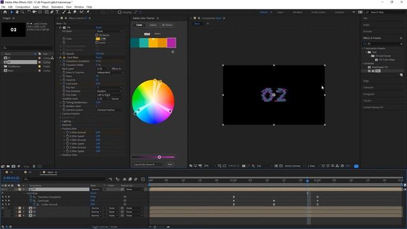This screenshot has width=407, height=229.
Task: Select the Pen tool
Action: click(x=52, y=12)
